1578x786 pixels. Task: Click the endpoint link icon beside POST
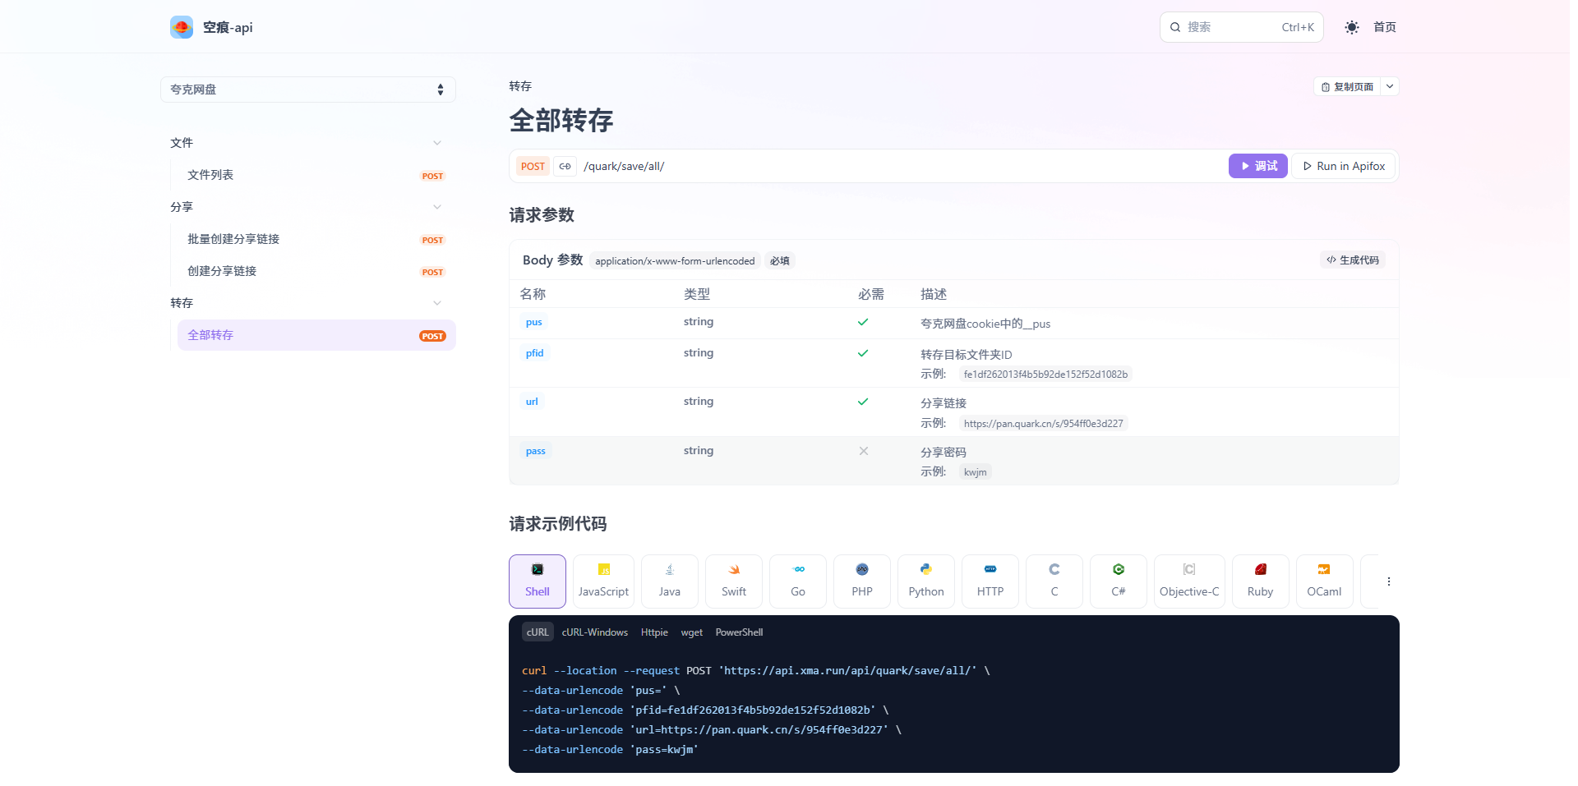click(x=565, y=166)
